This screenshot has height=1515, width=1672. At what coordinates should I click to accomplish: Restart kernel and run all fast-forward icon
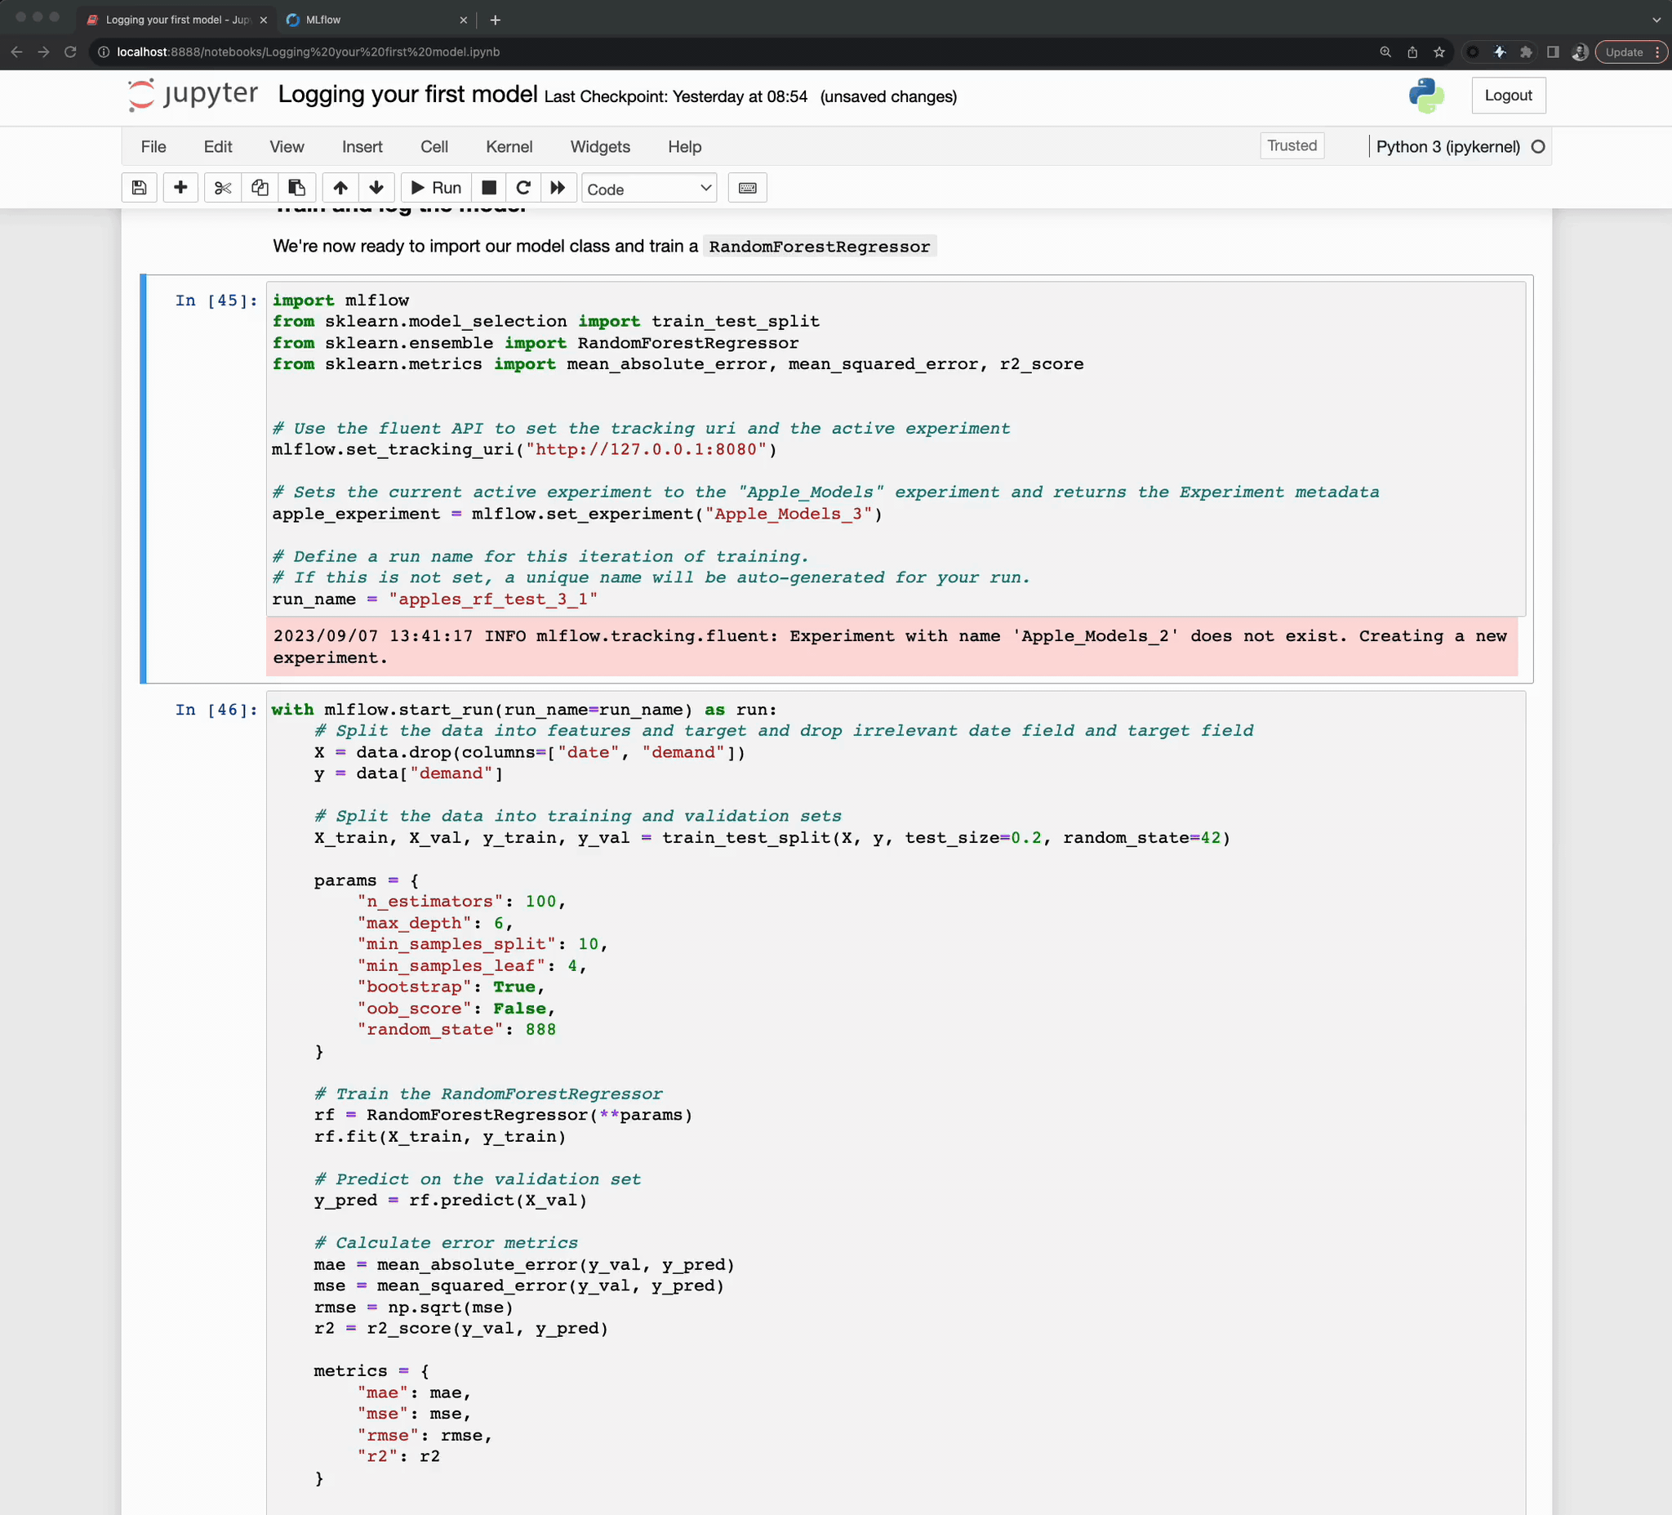coord(558,189)
